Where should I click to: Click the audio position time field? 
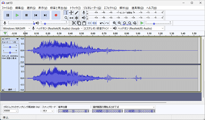click(74, 111)
